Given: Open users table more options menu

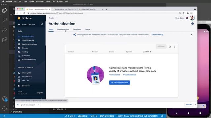Looking at the screenshot, I should point(175,47).
